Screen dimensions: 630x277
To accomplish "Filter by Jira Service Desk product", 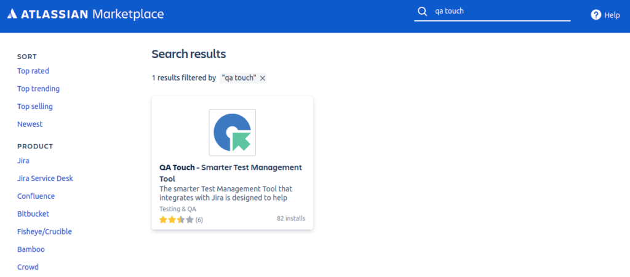I will pyautogui.click(x=46, y=179).
